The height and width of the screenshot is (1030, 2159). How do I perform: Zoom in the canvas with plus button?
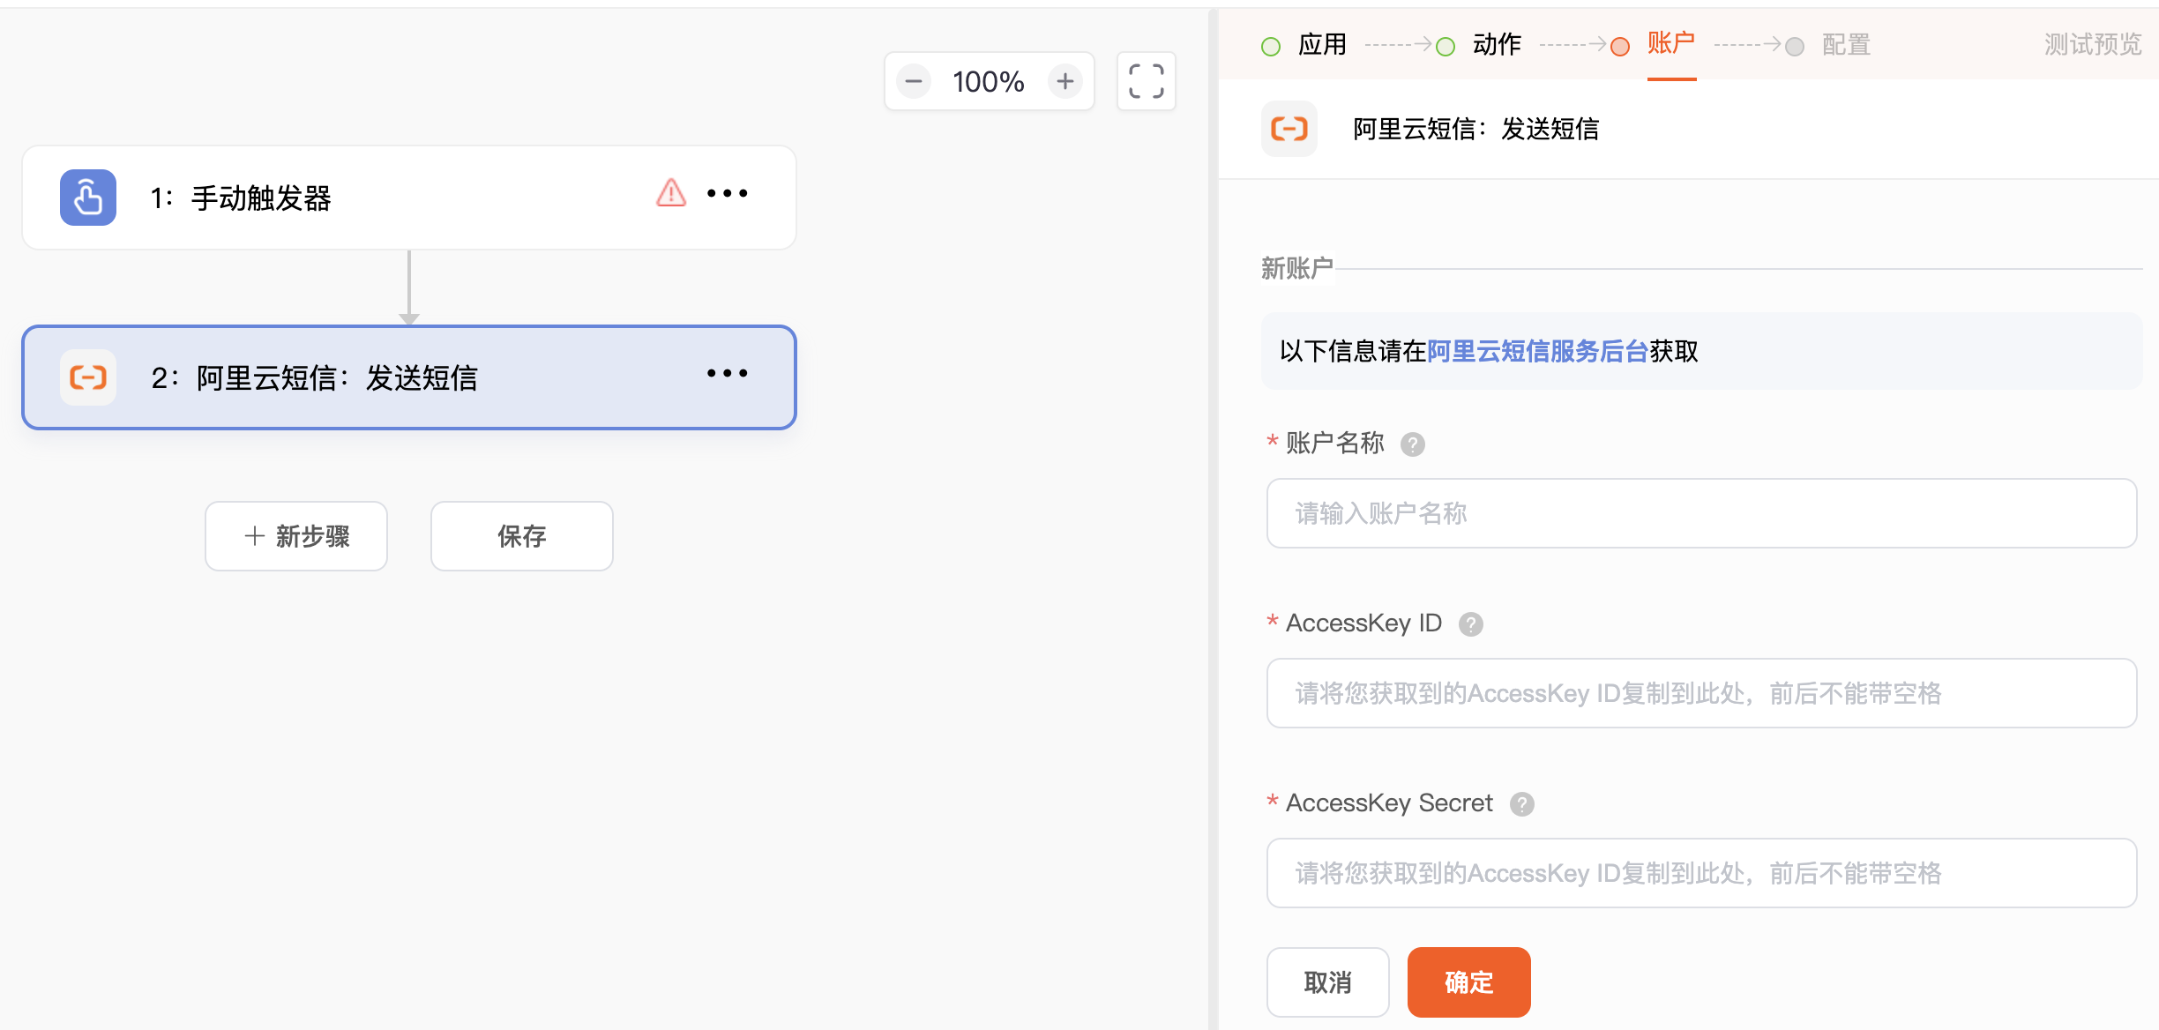pyautogui.click(x=1065, y=82)
